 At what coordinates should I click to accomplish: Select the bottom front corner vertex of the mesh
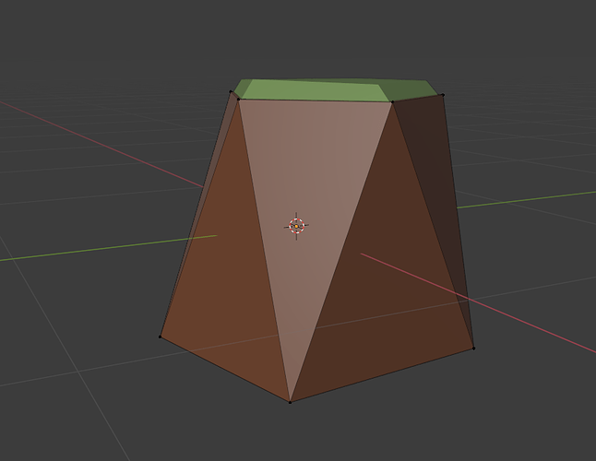click(290, 402)
